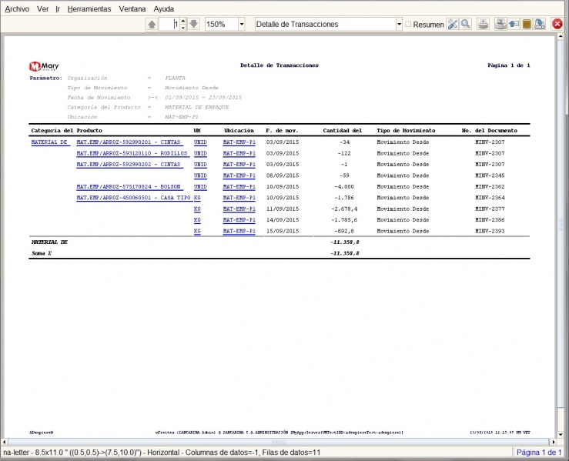Decrease page number with spinner down arrow
This screenshot has height=461, width=569.
pos(183,28)
